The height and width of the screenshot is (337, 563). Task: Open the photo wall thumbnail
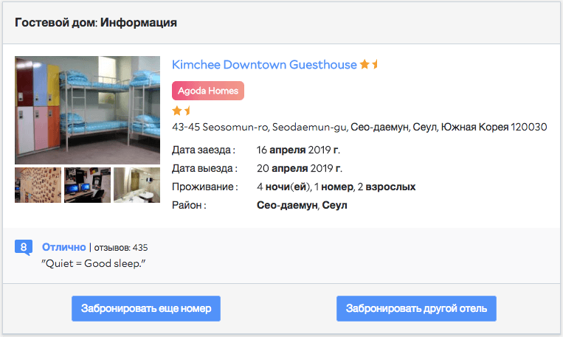[x=38, y=185]
